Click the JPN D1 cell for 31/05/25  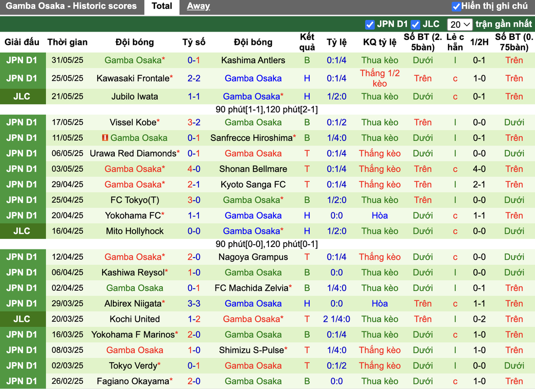pos(22,60)
